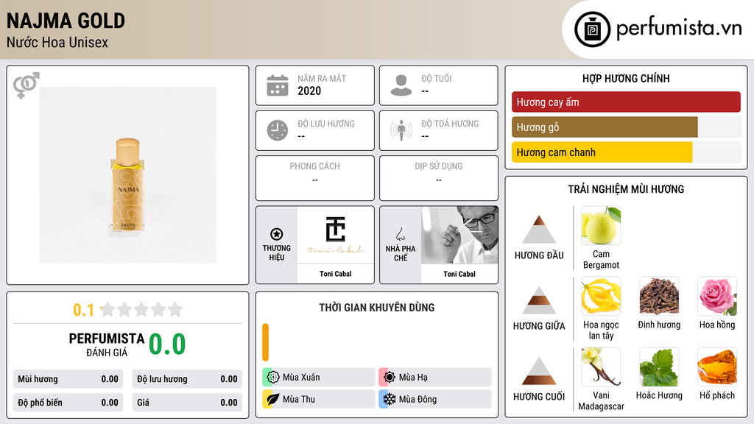754x424 pixels.
Task: Select the Toni Cabal brand name link
Action: click(336, 274)
